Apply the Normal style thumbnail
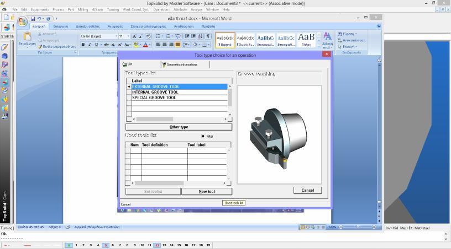This screenshot has width=451, height=249. [x=225, y=40]
